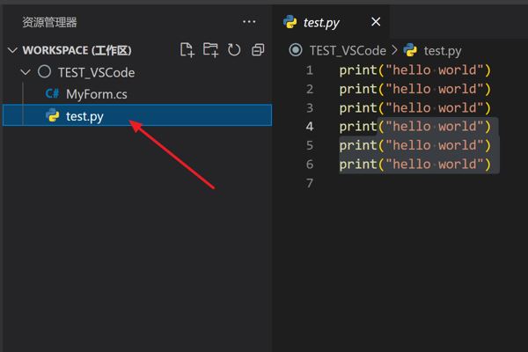
Task: Collapse all folders in the explorer
Action: pyautogui.click(x=258, y=50)
